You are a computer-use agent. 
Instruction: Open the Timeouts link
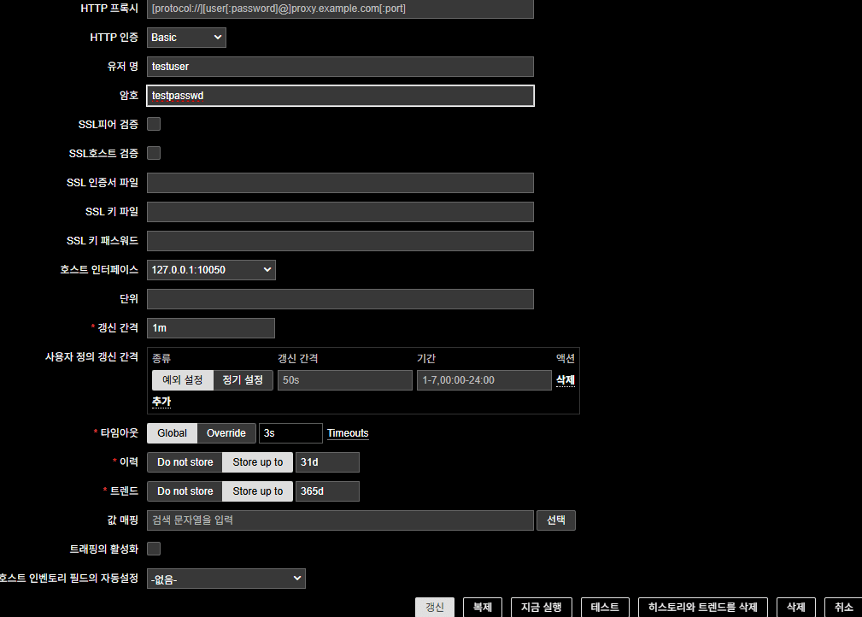(348, 433)
